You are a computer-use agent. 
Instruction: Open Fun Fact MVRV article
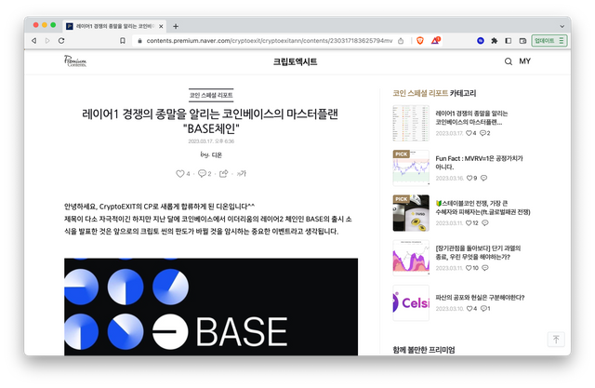[479, 163]
